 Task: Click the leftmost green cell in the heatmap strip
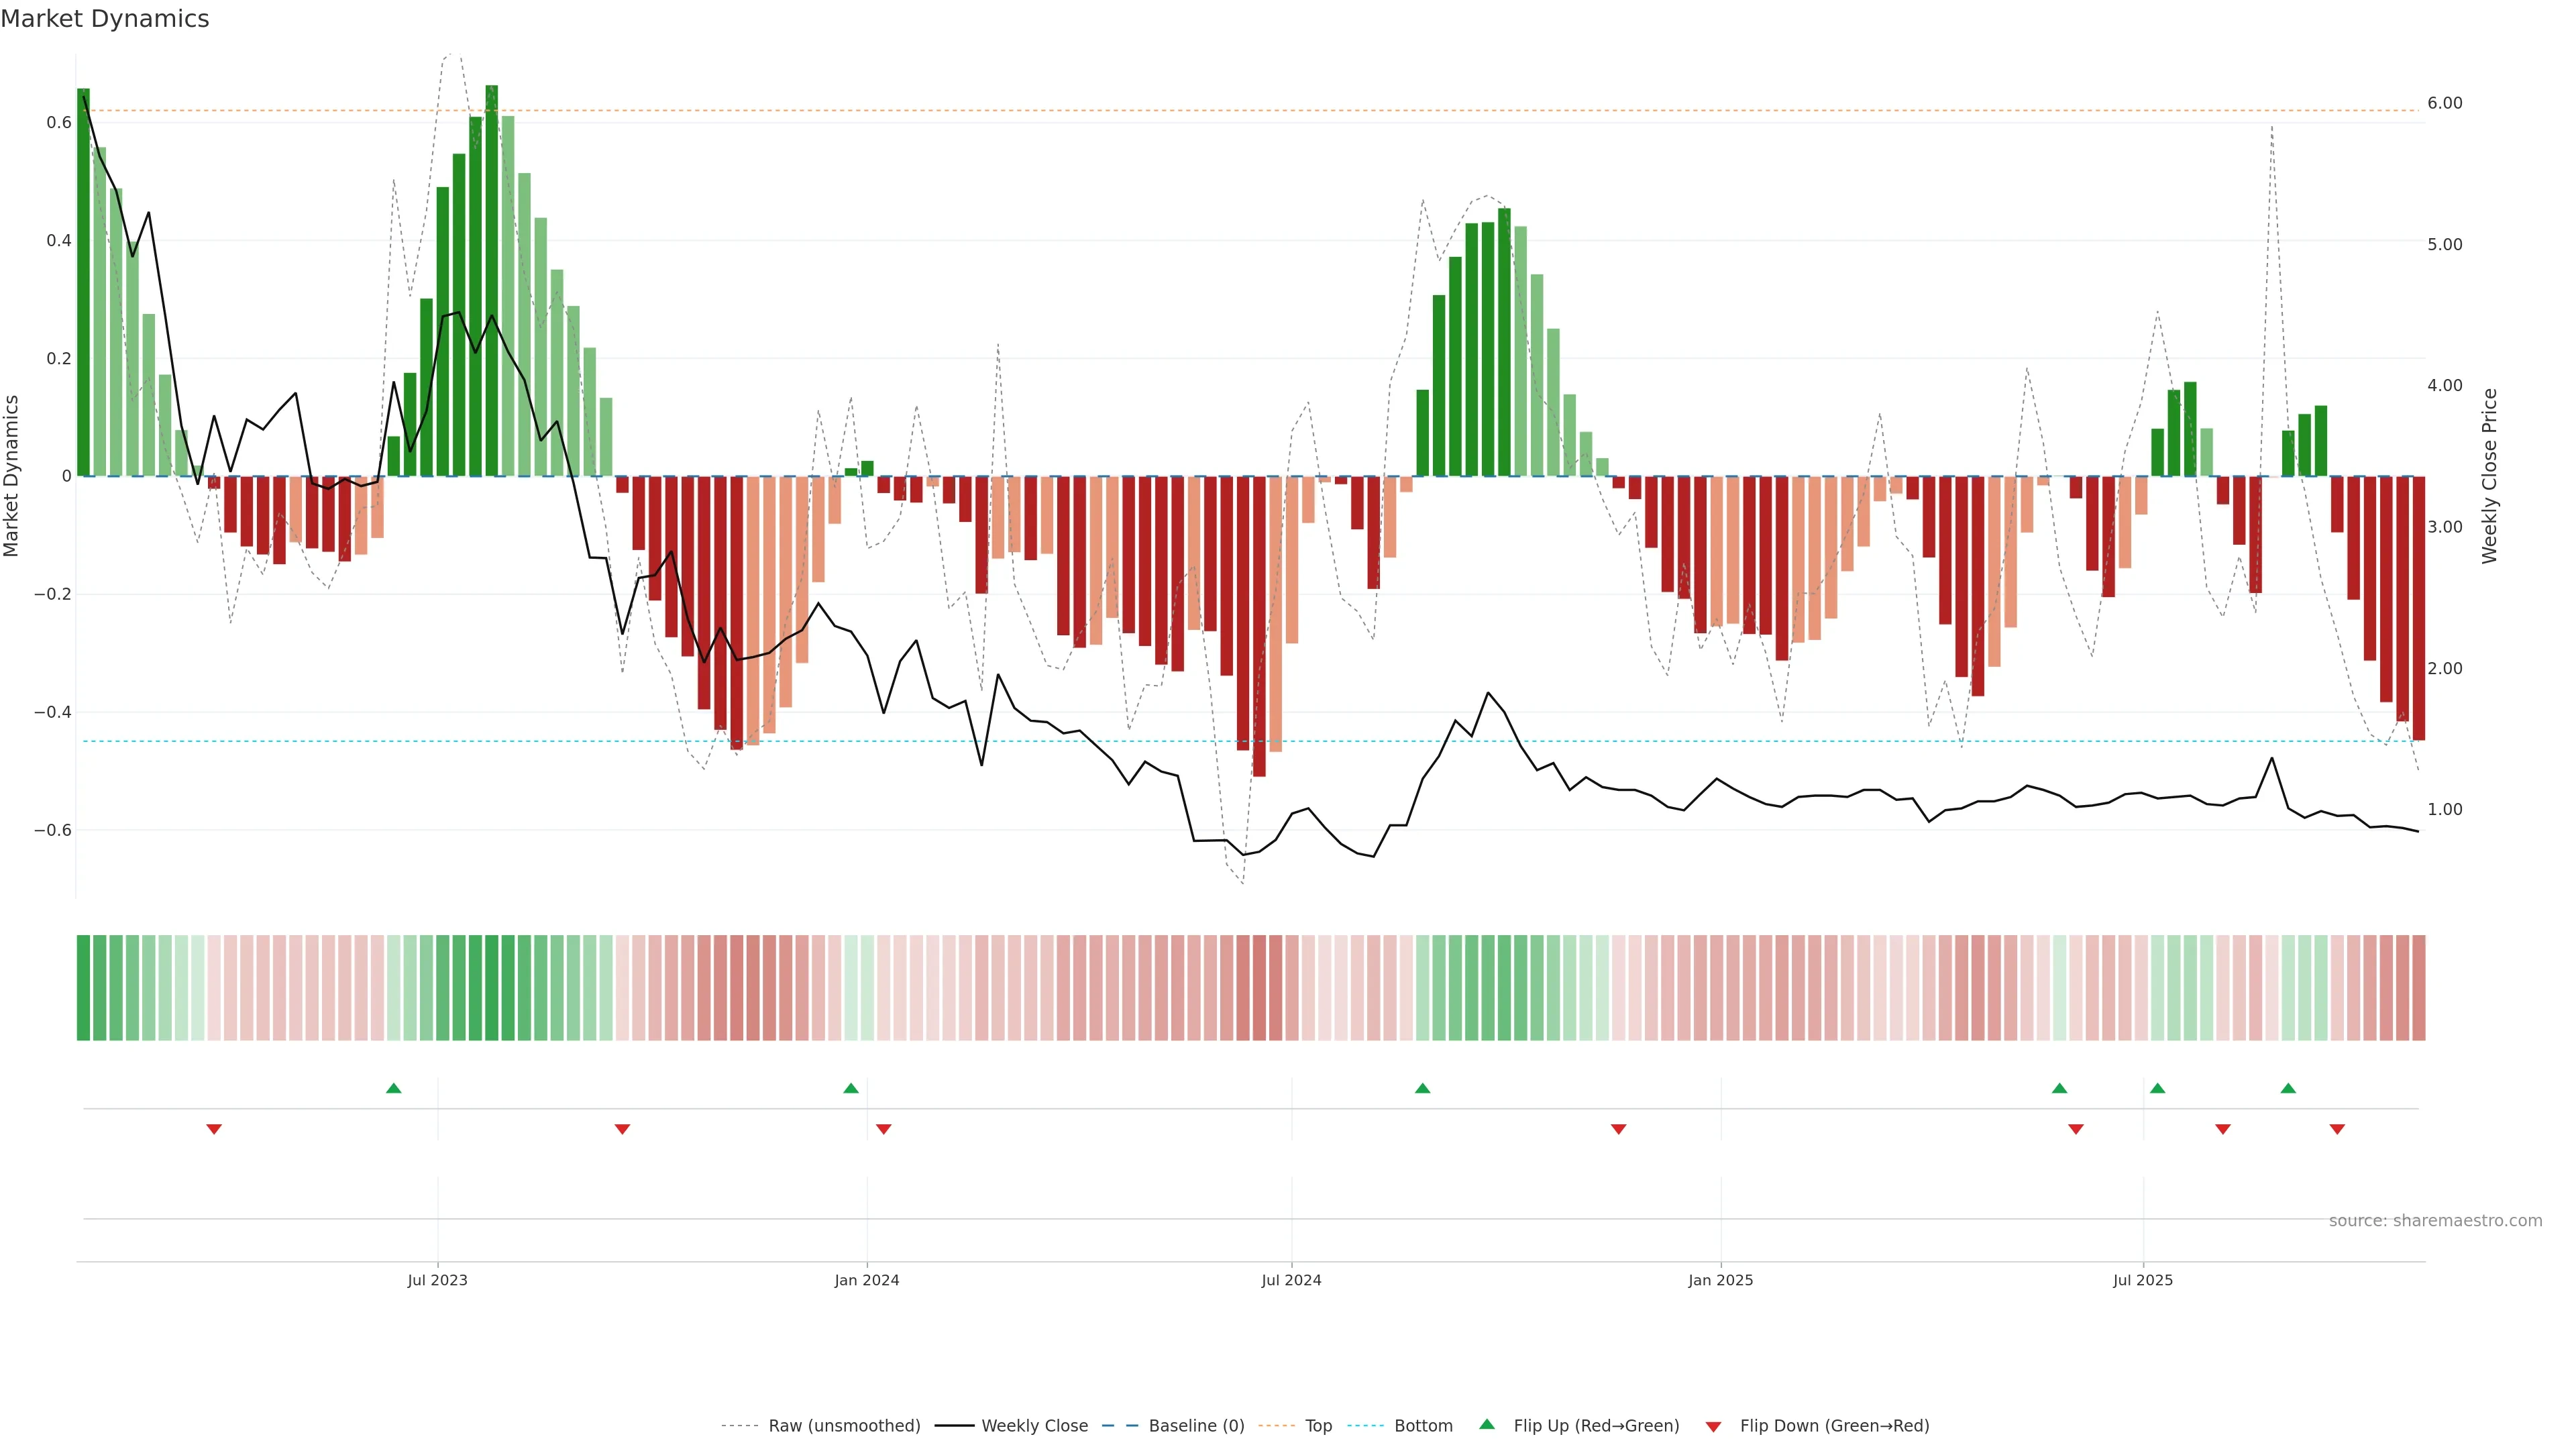(x=83, y=988)
